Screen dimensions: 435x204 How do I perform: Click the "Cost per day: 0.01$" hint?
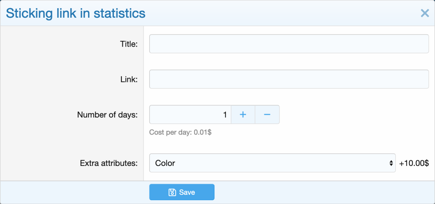[180, 132]
